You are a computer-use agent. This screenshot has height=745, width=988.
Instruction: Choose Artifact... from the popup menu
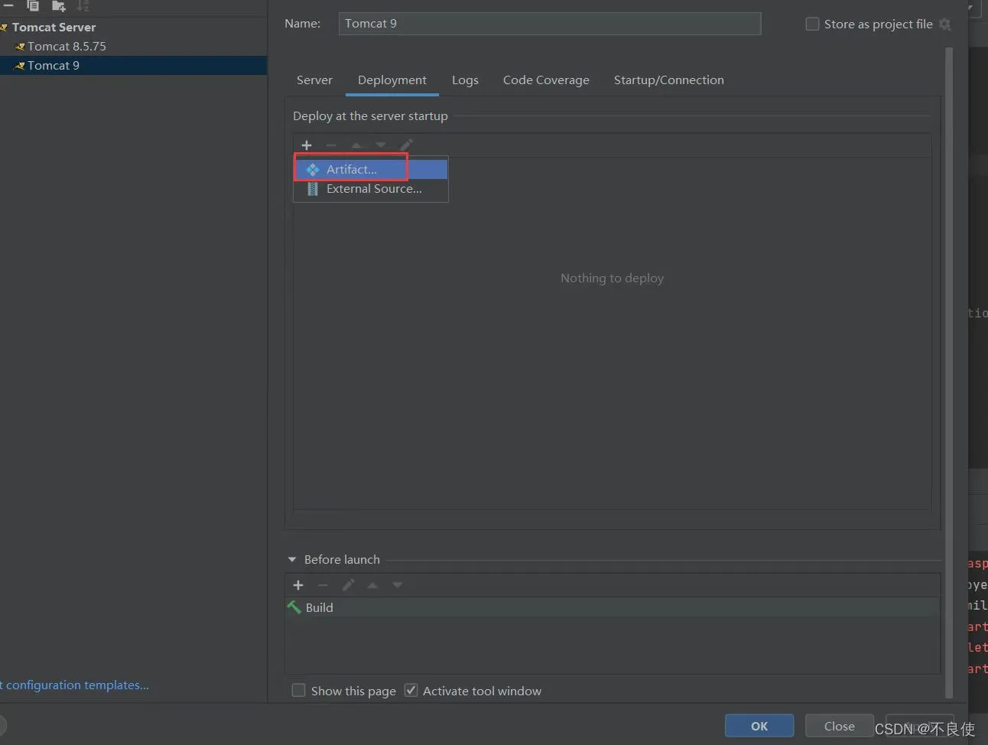point(371,169)
